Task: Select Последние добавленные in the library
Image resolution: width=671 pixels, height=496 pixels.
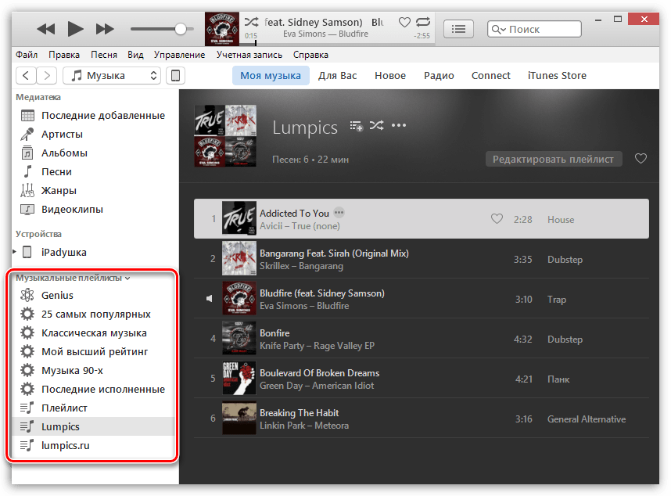Action: tap(94, 116)
